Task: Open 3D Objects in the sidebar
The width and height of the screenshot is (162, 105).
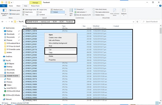Action: pos(9,64)
